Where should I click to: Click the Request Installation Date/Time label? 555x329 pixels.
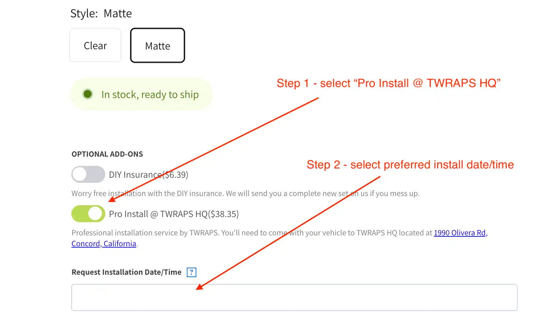point(126,272)
